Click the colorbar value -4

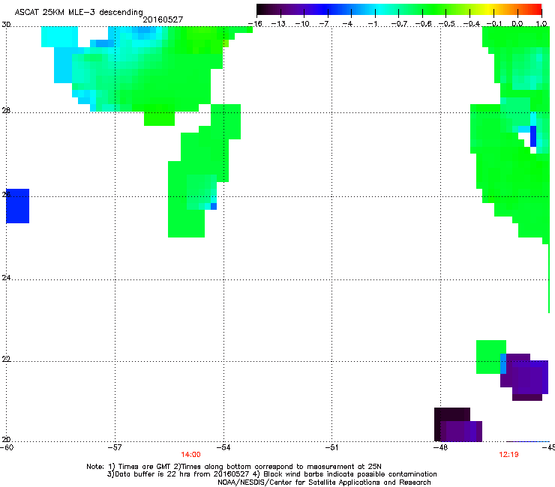coord(347,24)
